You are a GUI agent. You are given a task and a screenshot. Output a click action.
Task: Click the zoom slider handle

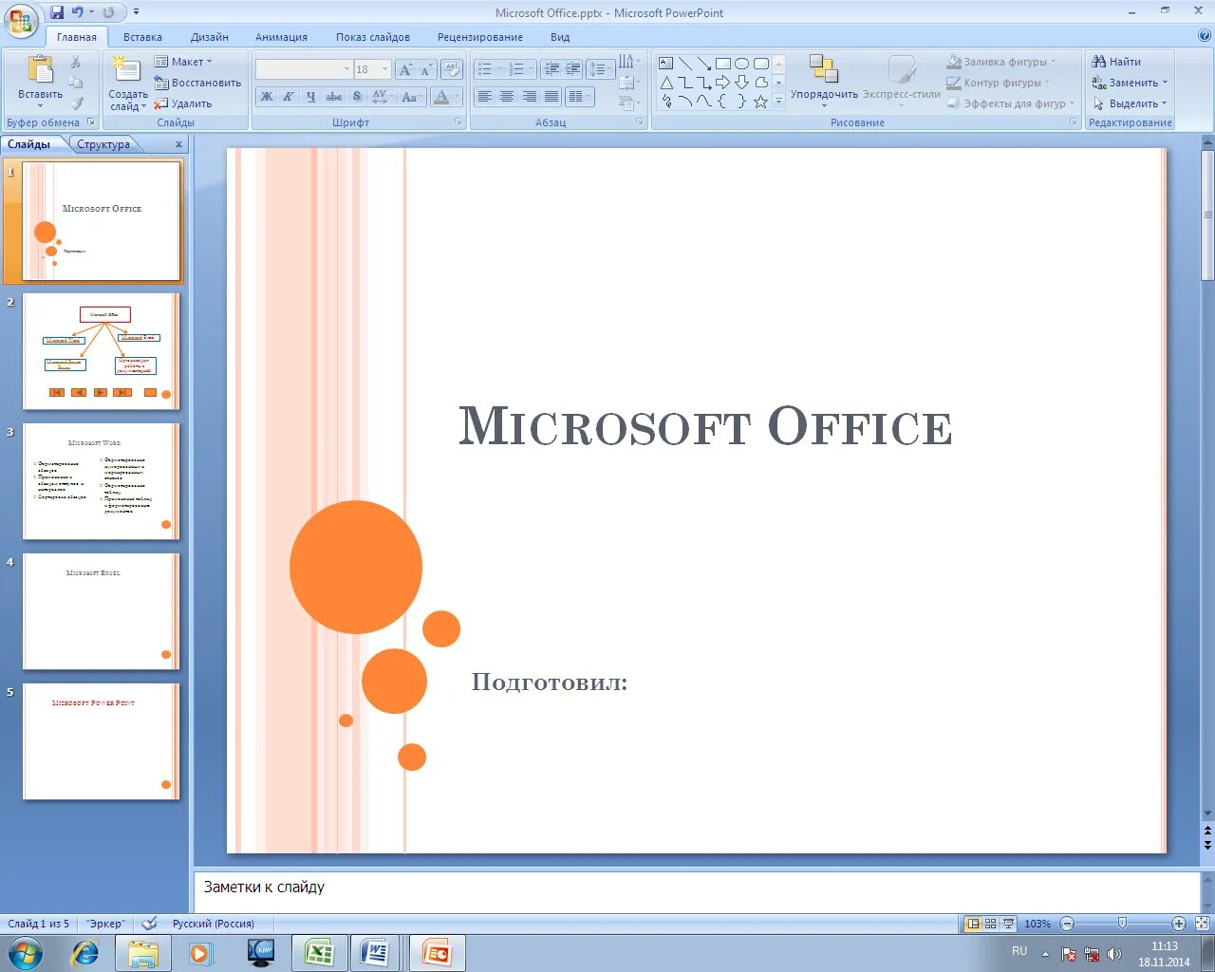1122,924
